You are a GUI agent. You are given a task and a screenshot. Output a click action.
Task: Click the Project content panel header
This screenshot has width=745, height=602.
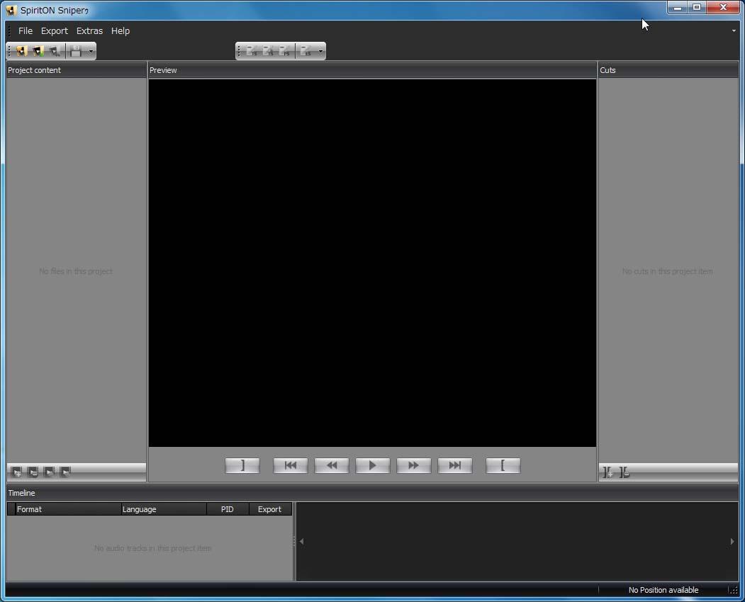pos(77,70)
